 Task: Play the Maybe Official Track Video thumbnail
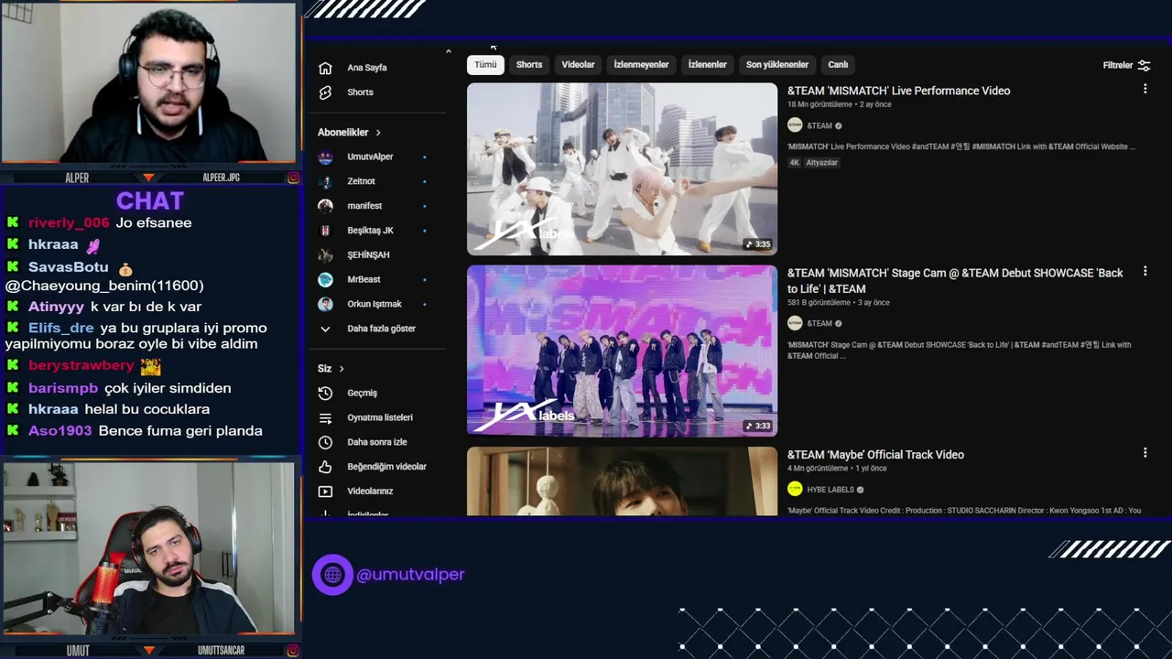622,481
